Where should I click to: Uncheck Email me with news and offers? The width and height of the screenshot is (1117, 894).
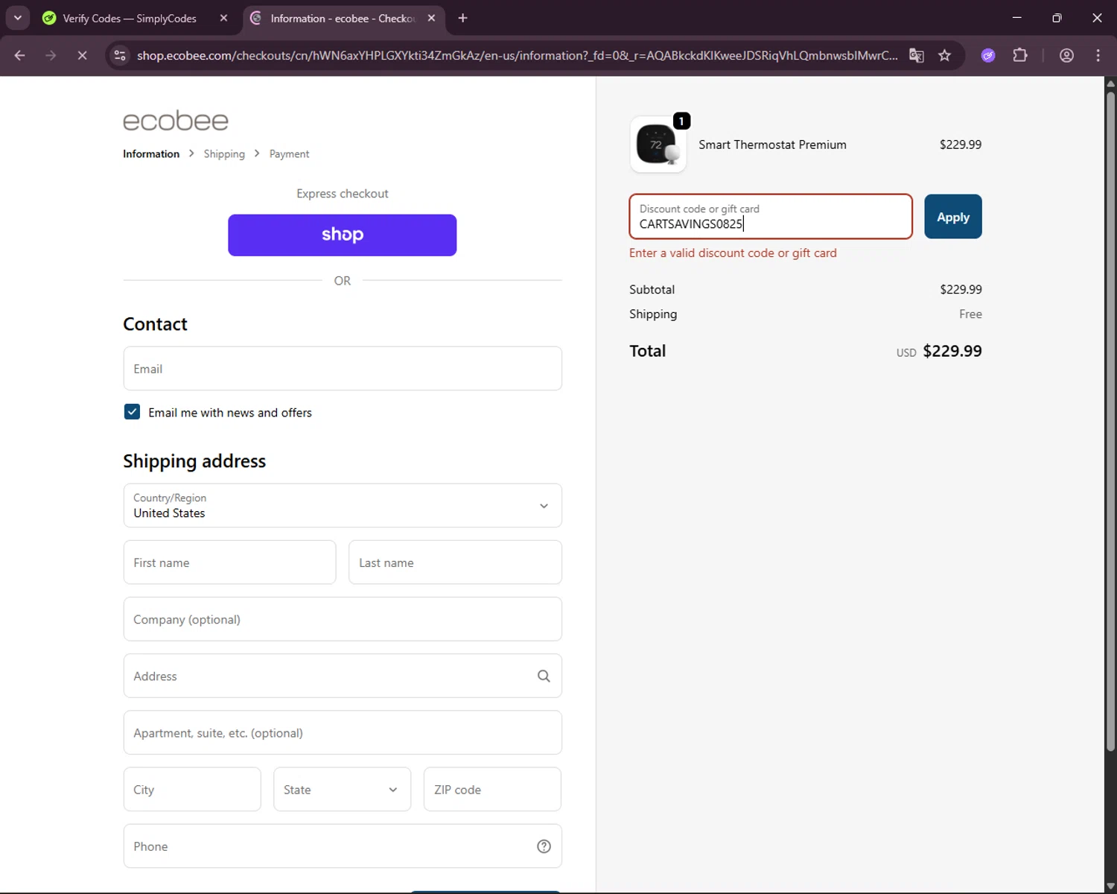point(132,412)
